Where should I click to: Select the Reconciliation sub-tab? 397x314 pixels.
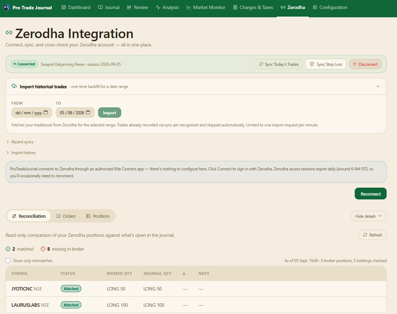click(29, 216)
